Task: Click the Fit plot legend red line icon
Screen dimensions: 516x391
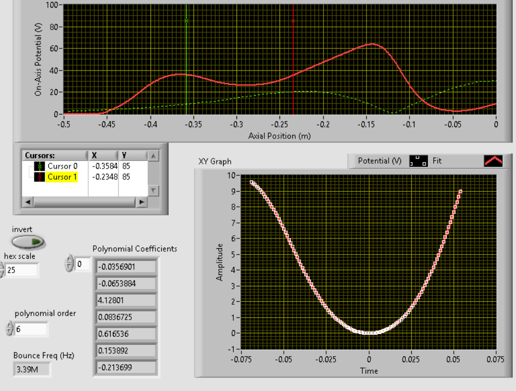Action: coord(493,161)
